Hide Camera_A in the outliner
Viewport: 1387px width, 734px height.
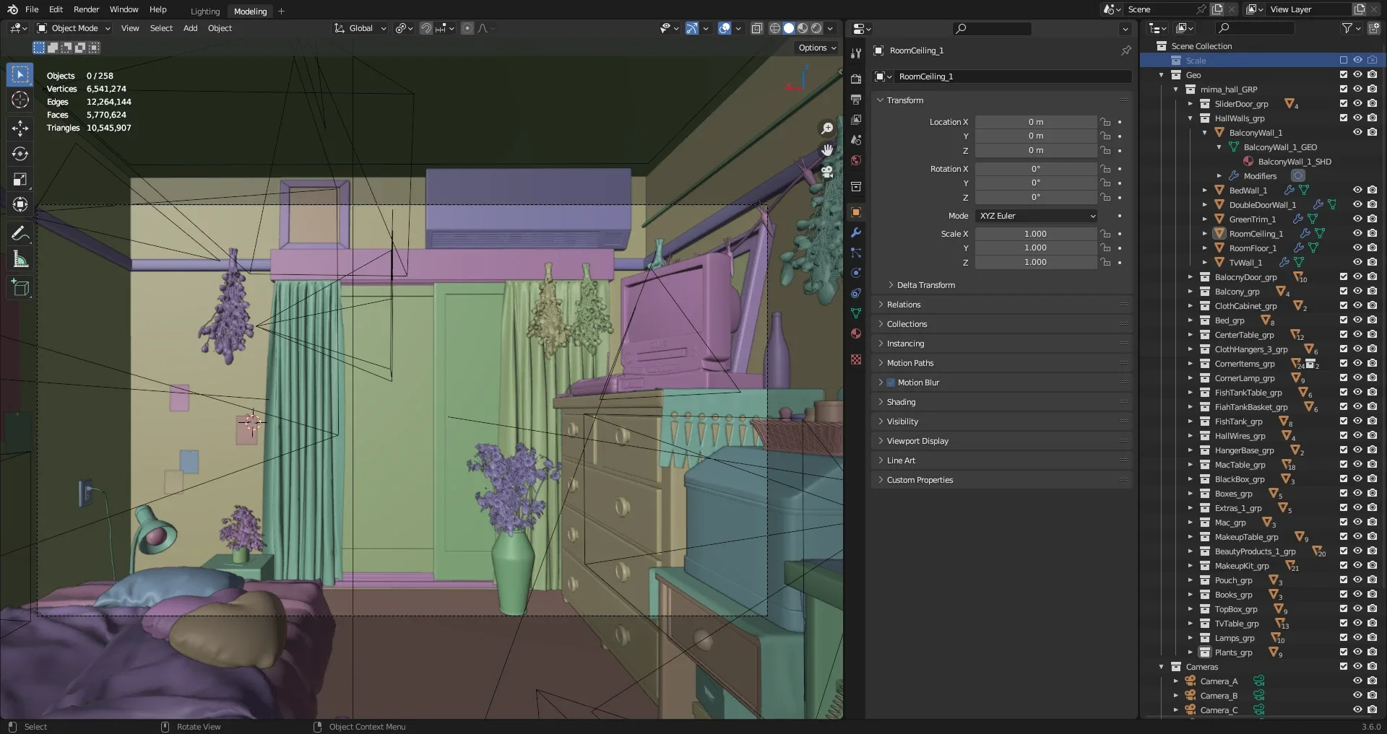click(x=1357, y=681)
